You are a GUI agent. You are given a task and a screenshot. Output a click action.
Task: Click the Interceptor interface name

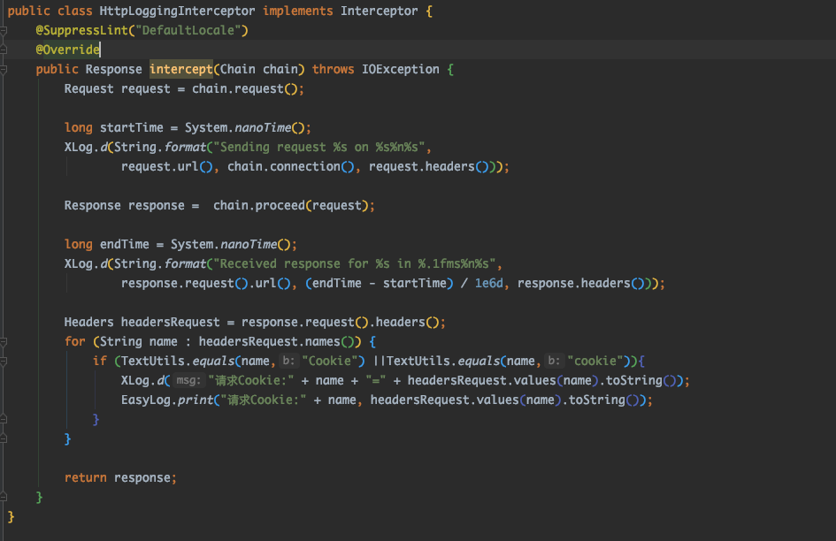coord(379,11)
